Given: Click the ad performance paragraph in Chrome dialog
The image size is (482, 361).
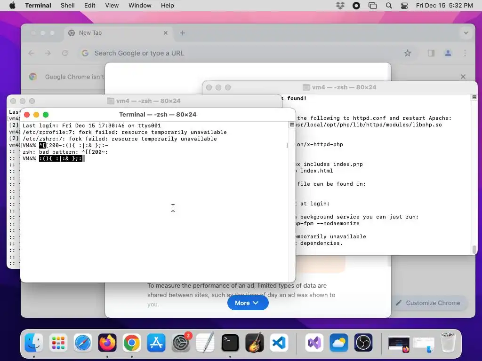Looking at the screenshot, I should (241, 295).
